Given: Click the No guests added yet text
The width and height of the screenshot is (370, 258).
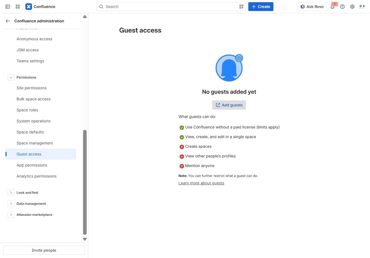Looking at the screenshot, I should click(229, 92).
